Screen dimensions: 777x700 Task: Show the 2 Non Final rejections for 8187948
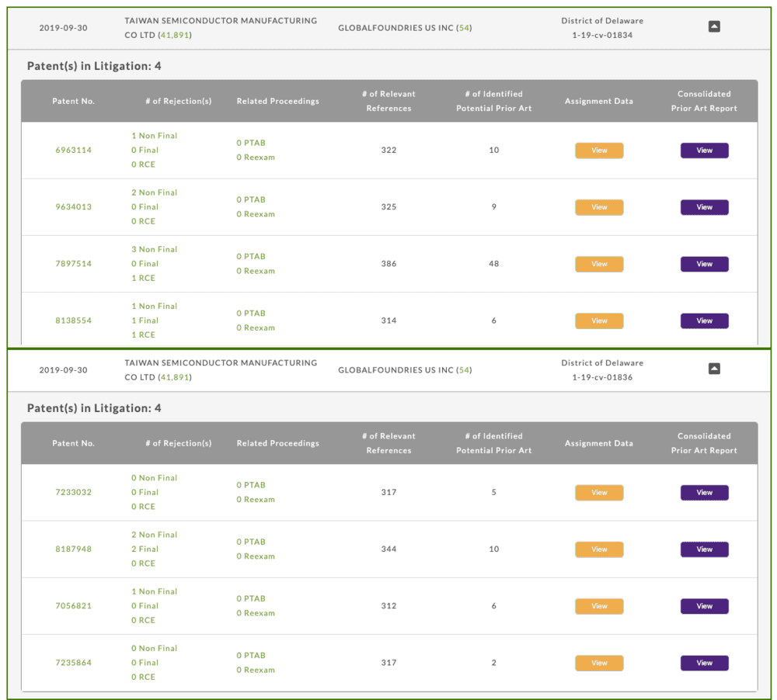154,535
